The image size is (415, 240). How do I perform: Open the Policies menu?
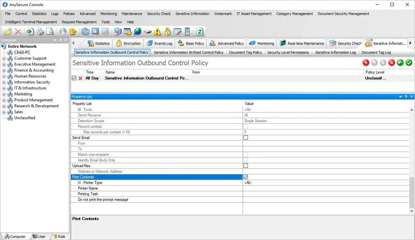point(69,14)
